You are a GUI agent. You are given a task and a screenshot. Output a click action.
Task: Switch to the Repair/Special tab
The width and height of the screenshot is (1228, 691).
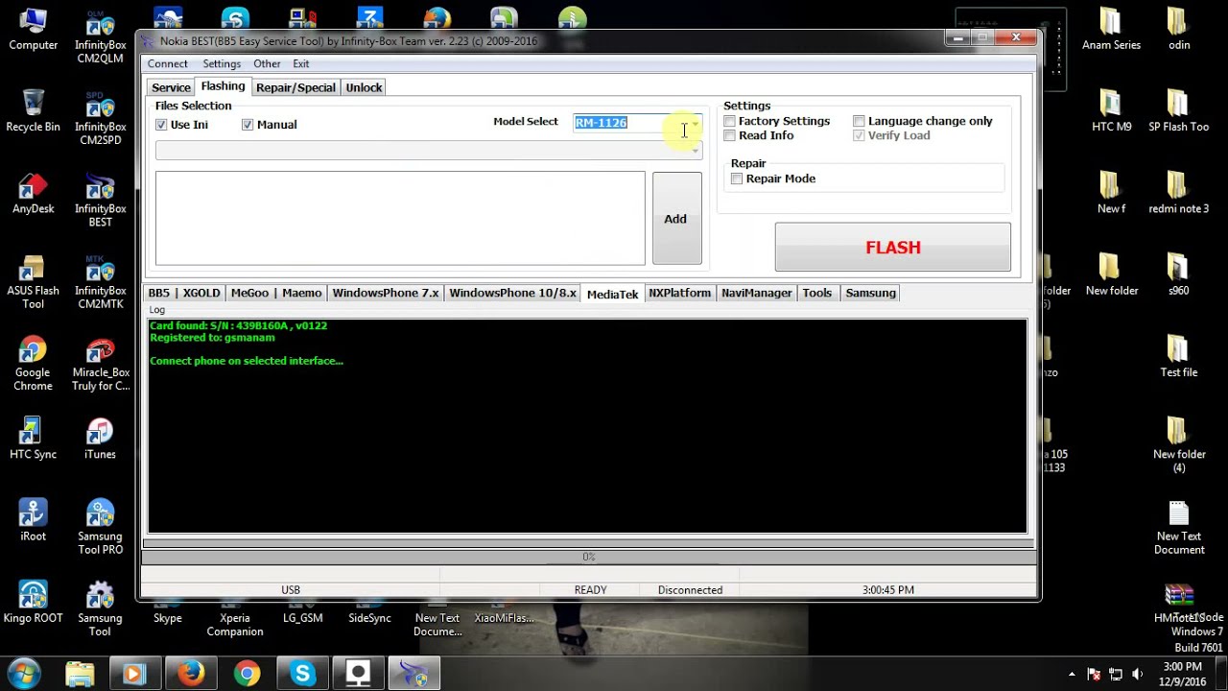point(295,87)
